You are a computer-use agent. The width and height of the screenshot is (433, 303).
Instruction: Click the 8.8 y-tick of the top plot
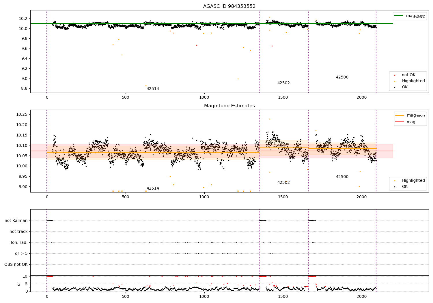24,88
